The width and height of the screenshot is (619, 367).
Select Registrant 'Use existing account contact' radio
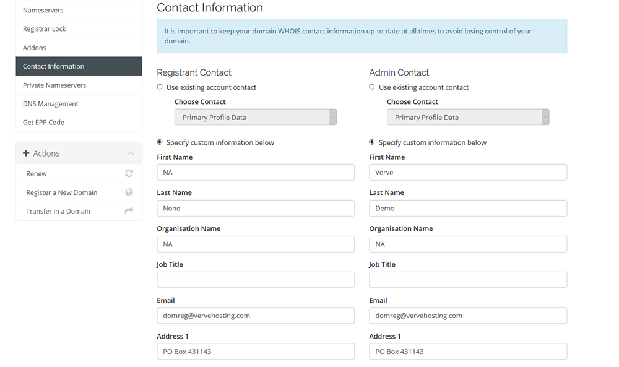[x=160, y=87]
